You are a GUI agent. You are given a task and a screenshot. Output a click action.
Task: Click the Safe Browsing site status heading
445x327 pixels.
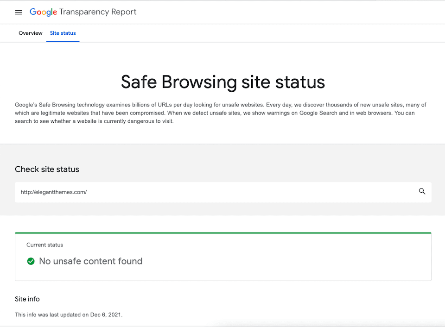(222, 82)
